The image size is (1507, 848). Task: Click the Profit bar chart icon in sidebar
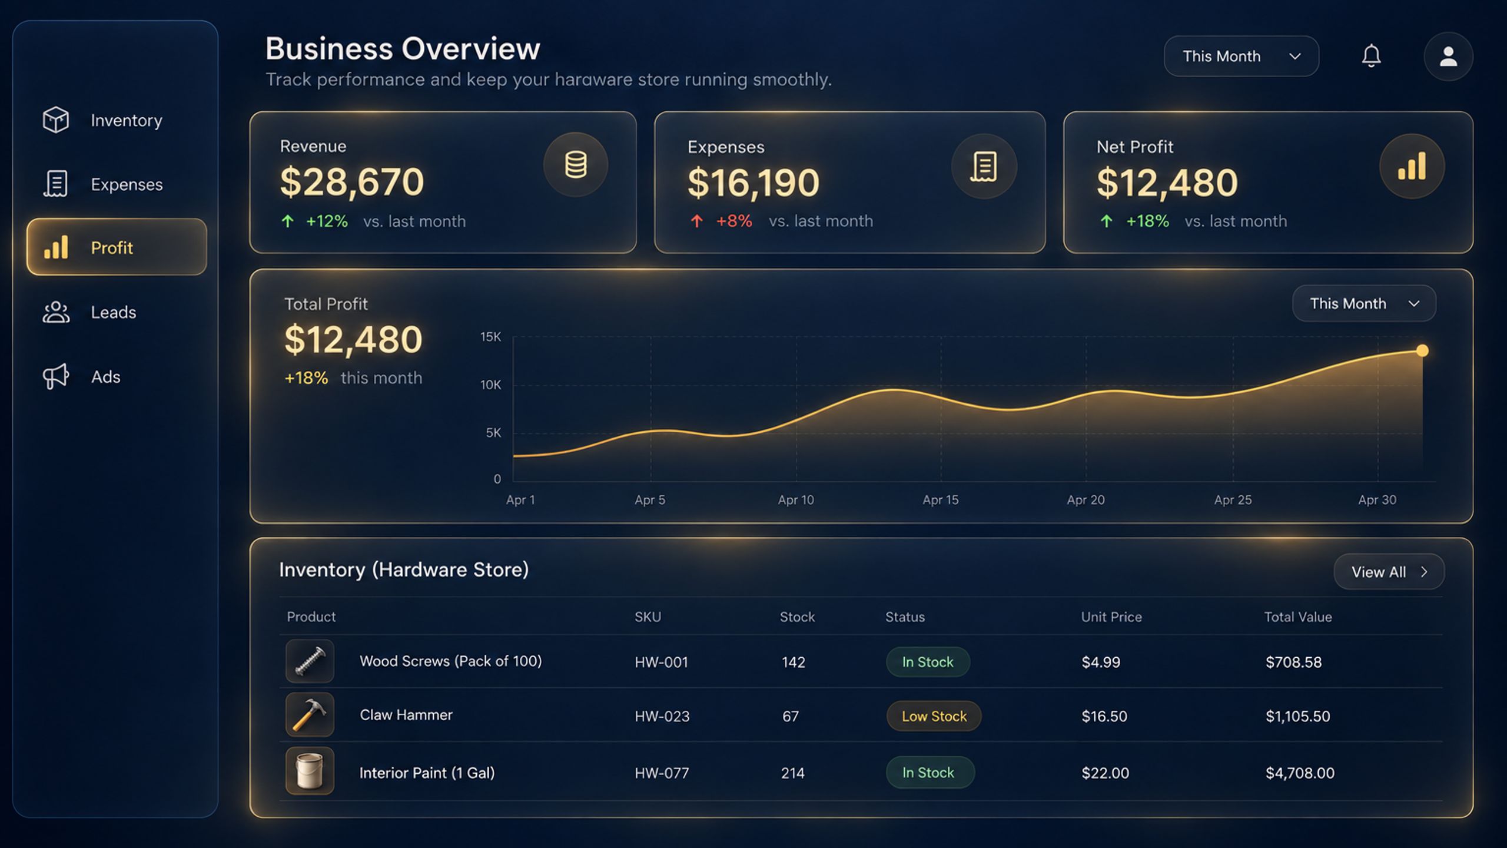57,247
